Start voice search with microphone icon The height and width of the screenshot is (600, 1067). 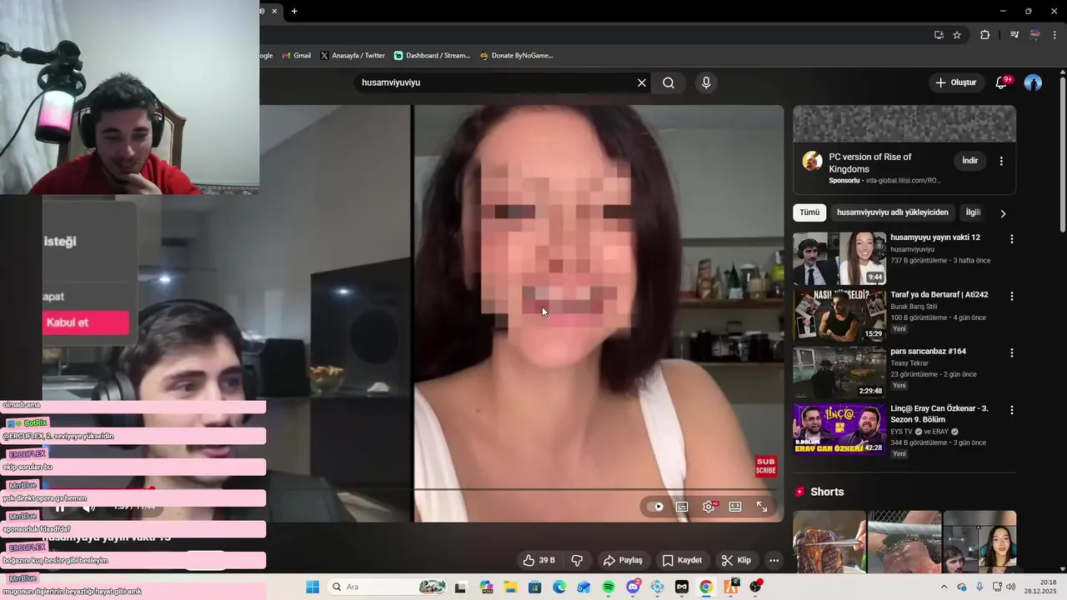click(x=706, y=82)
